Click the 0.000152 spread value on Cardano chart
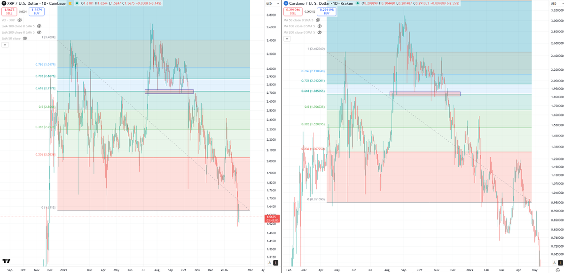 pyautogui.click(x=310, y=12)
